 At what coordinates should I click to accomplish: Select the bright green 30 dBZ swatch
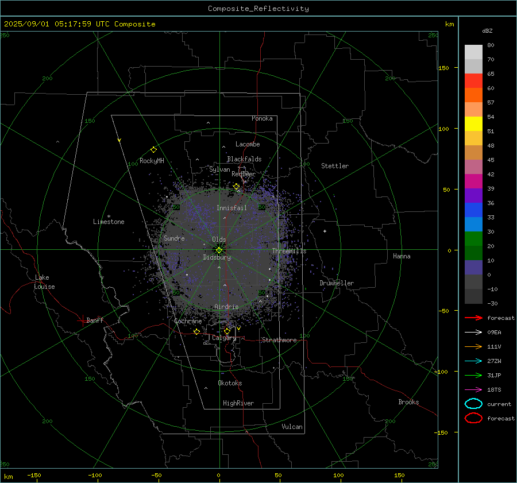473,239
